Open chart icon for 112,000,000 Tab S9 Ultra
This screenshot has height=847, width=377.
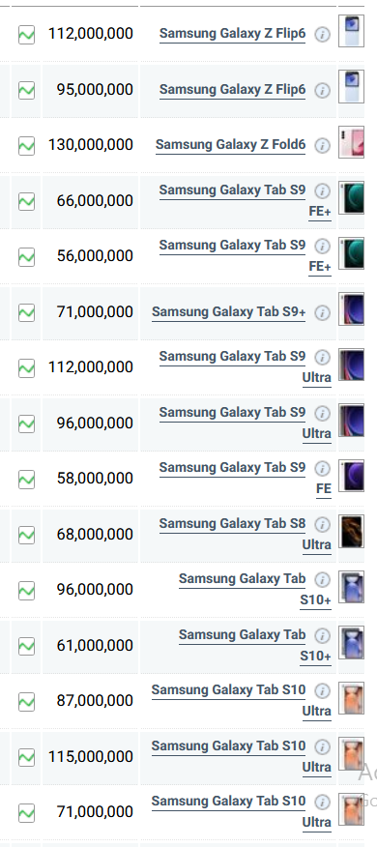click(26, 367)
